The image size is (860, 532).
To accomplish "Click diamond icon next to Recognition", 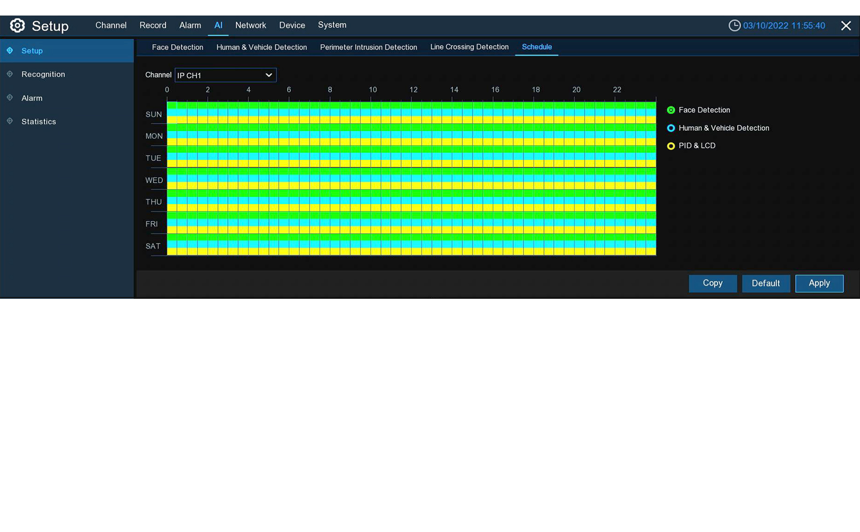I will [x=10, y=74].
